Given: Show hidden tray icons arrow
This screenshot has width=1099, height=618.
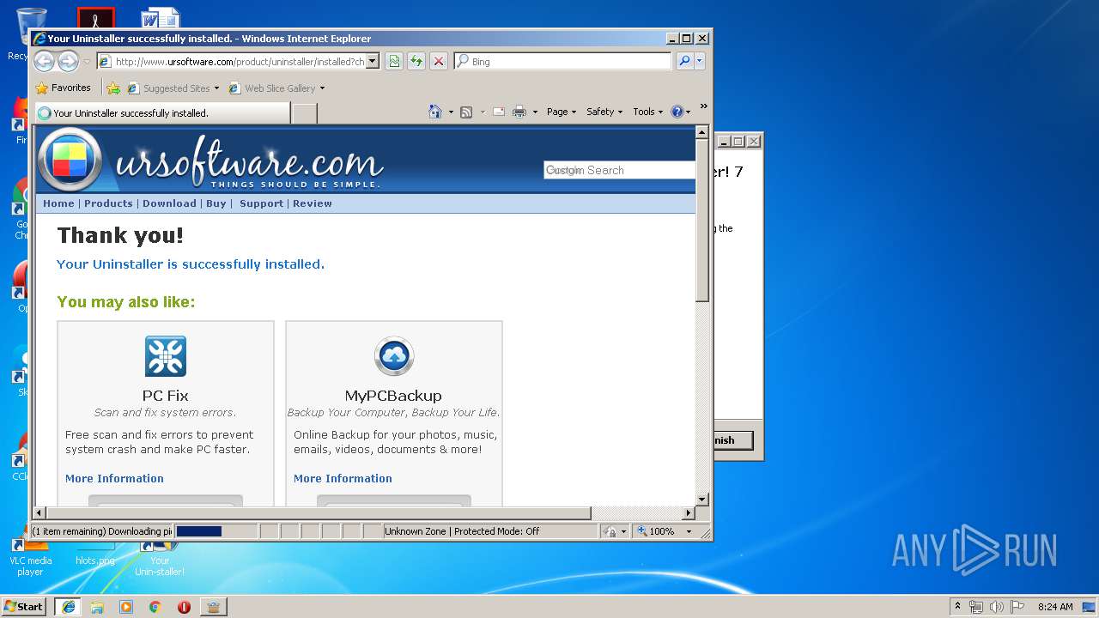Looking at the screenshot, I should click(958, 607).
